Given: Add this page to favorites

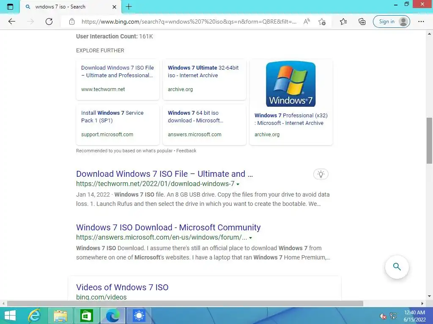Looking at the screenshot, I should (x=322, y=22).
